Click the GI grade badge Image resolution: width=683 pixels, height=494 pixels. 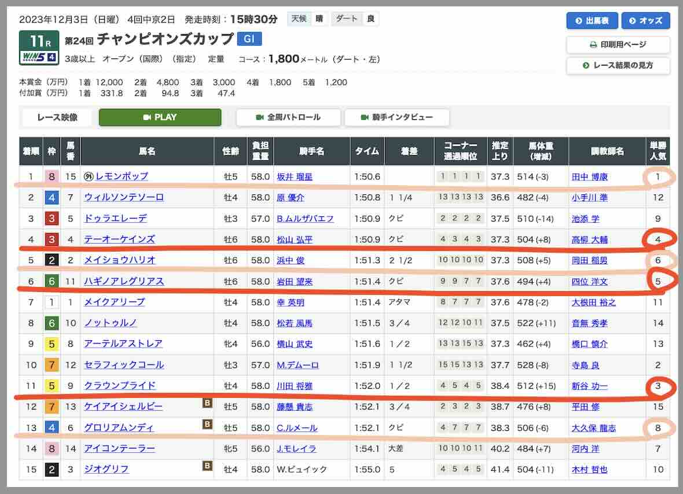point(249,39)
